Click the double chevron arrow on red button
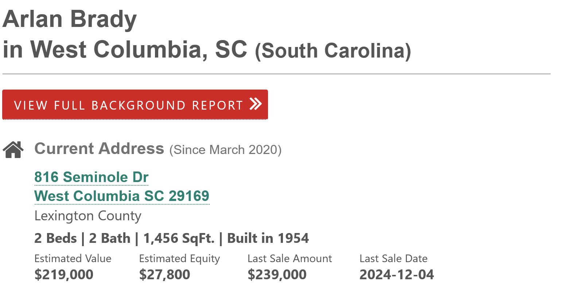The width and height of the screenshot is (575, 292). coord(256,104)
